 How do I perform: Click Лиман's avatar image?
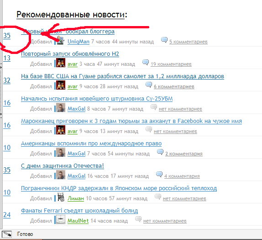61,197
